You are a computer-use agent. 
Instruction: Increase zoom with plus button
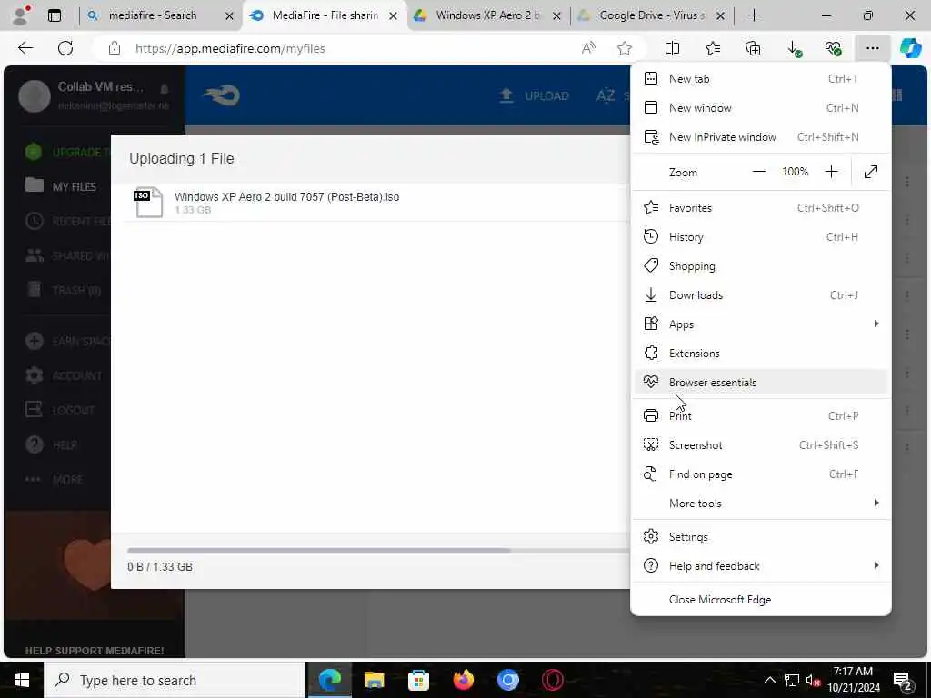point(831,172)
